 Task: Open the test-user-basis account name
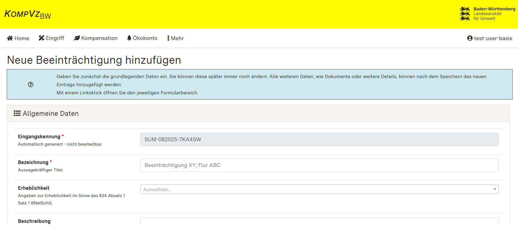coord(493,38)
